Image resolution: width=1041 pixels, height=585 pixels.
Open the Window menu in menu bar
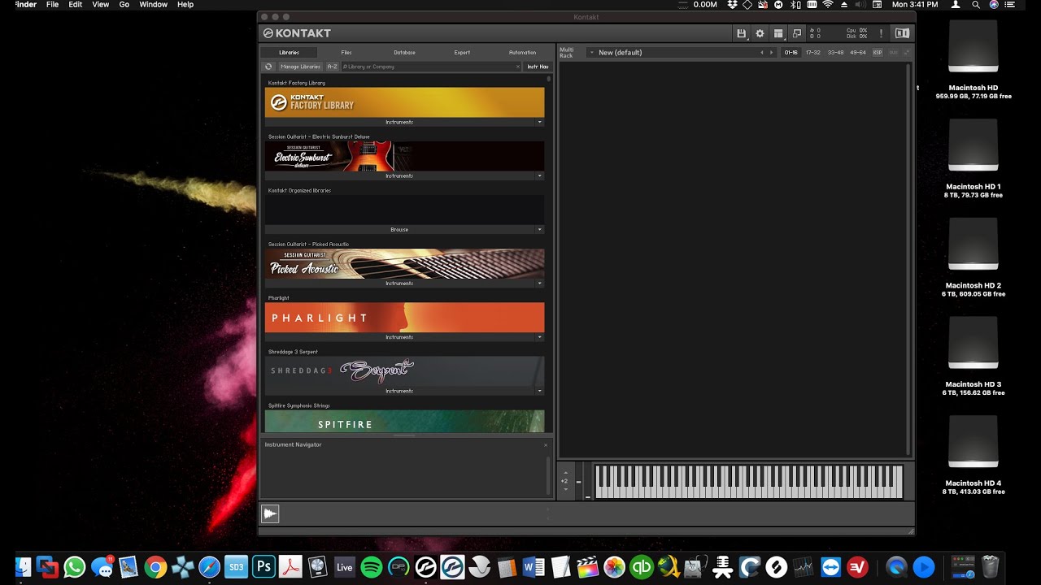point(153,5)
